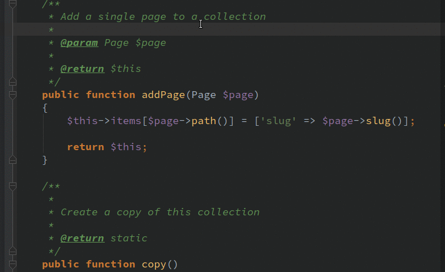This screenshot has width=445, height=272.
Task: Click fold end marker at comment close above copy()
Action: 12,251
